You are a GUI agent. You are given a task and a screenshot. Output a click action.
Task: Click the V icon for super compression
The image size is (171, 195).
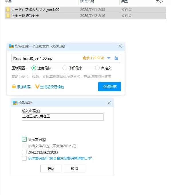(x=37, y=86)
